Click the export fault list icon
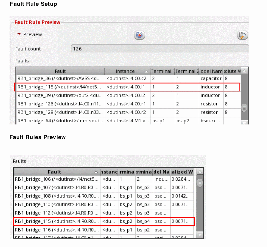Viewport: 267px width, 247px height. 243,35
